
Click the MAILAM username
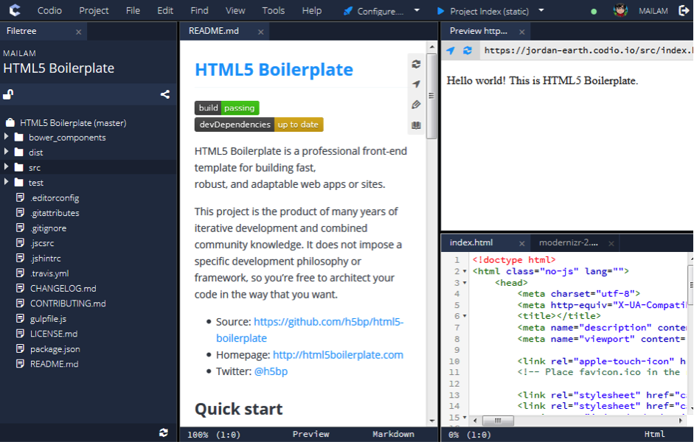click(653, 11)
